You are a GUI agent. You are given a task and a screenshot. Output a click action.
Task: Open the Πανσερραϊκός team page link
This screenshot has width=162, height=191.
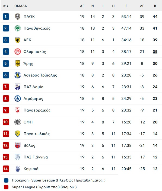[37, 110]
